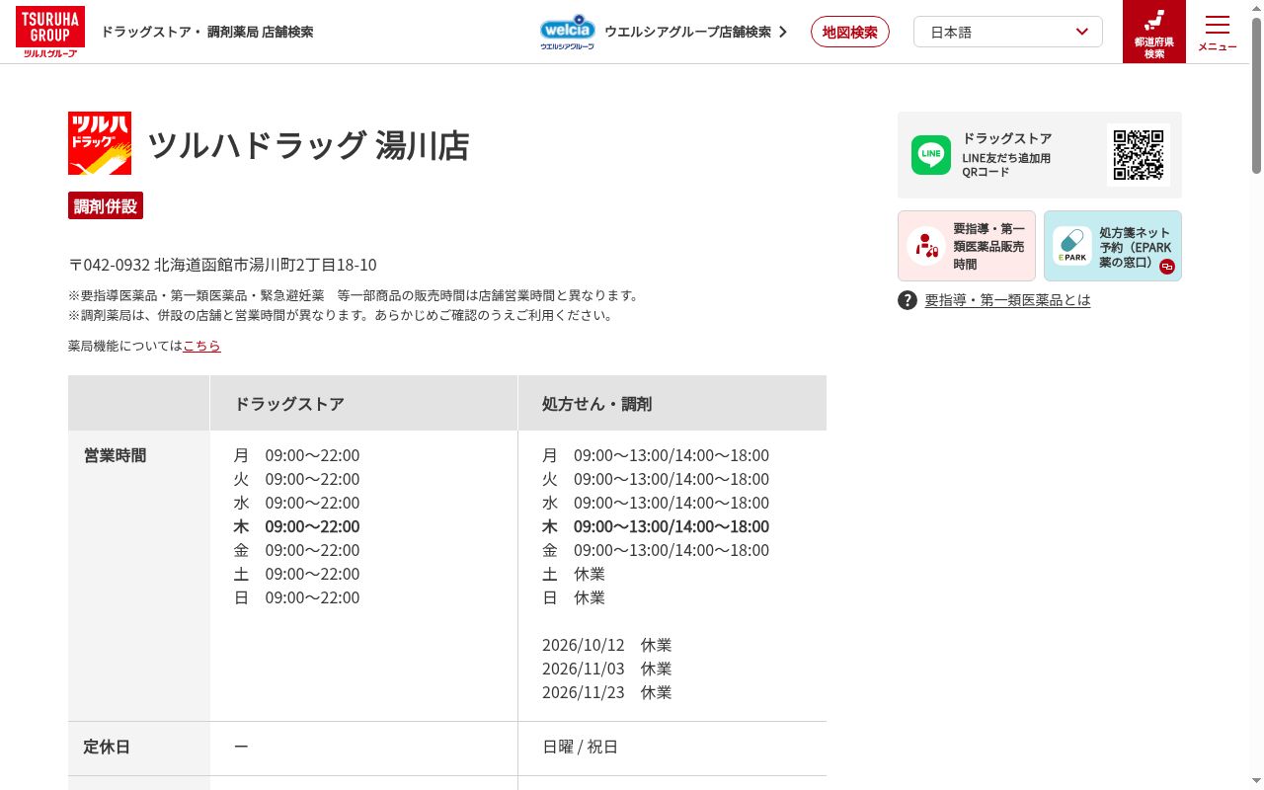1264x790 pixels.
Task: Click 2026/11/03 休業 holiday entry
Action: (606, 669)
